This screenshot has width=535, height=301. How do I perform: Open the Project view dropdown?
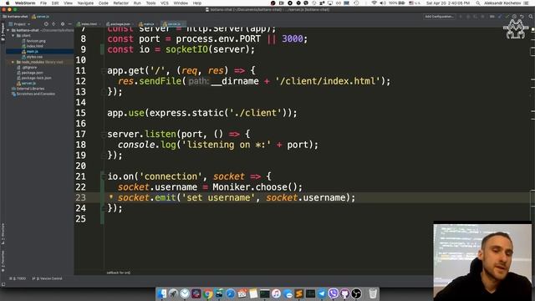click(19, 24)
